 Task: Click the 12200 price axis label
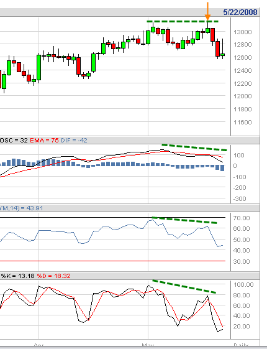(243, 84)
